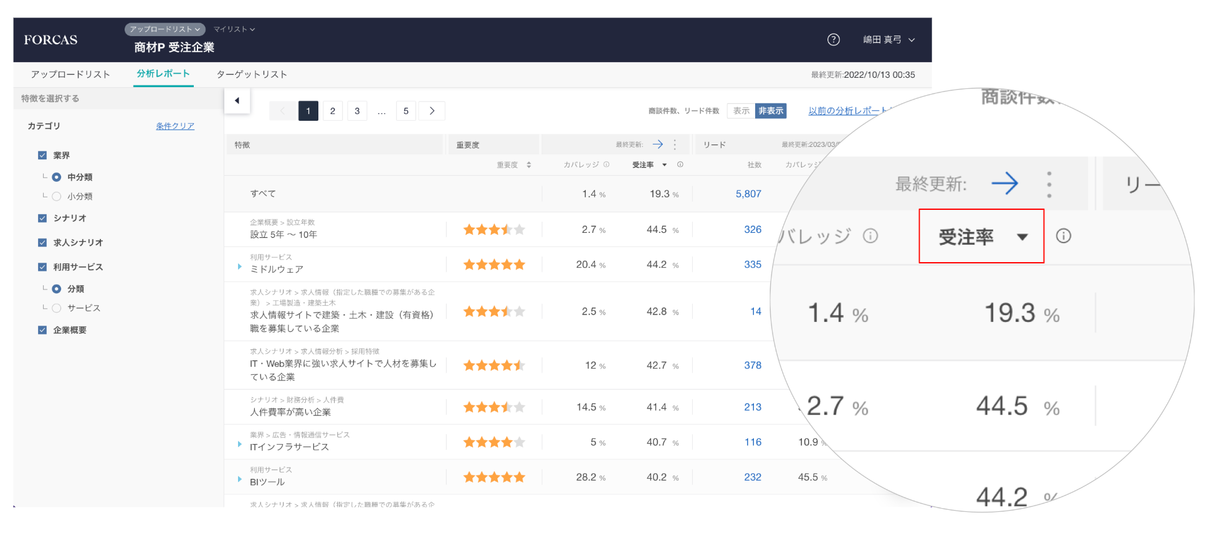Viewport: 1215px width, 533px height.
Task: Toggle the 求人シナリオ checkbox
Action: coord(42,243)
